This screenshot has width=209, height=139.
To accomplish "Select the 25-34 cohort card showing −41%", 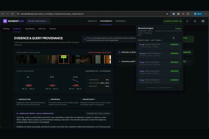I will point(75,83).
